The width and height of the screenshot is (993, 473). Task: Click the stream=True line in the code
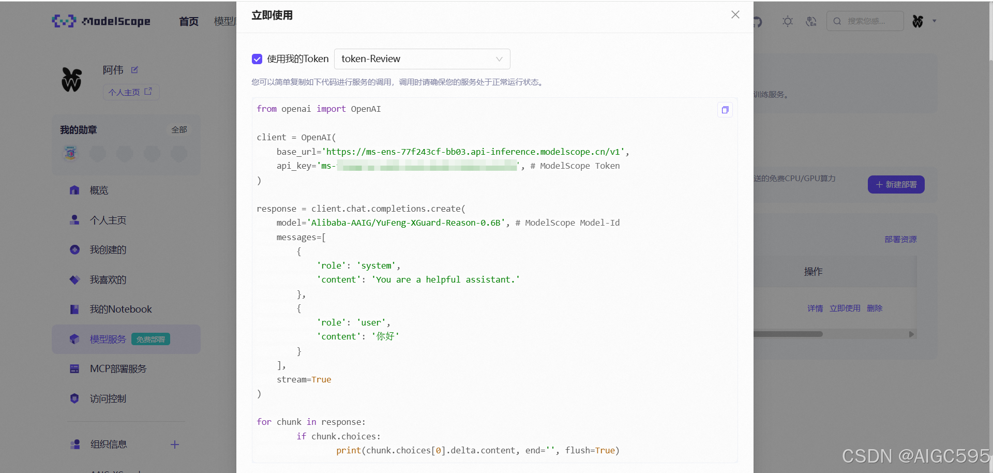pos(304,380)
